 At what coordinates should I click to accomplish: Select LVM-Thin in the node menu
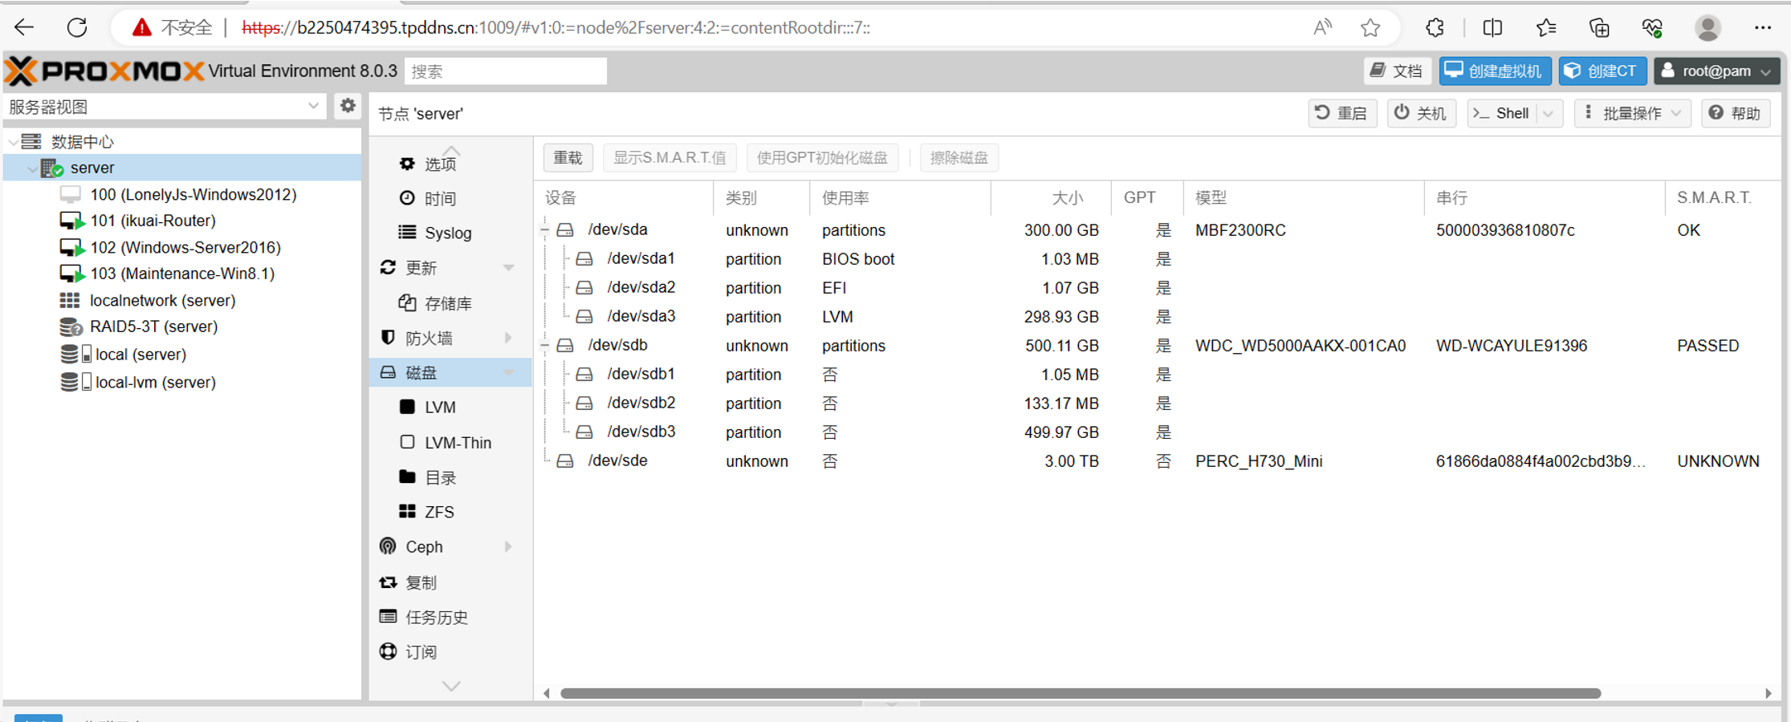click(x=458, y=443)
